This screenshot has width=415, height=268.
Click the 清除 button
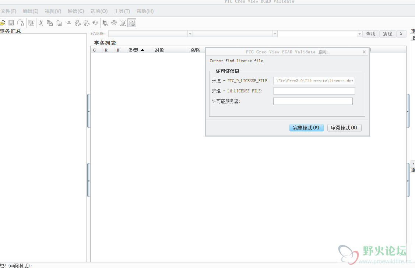pos(387,34)
